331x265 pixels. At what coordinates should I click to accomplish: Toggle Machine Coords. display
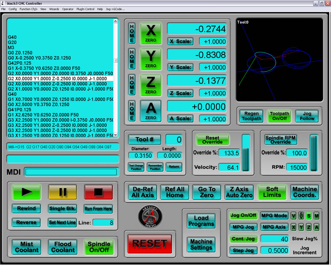click(x=305, y=192)
